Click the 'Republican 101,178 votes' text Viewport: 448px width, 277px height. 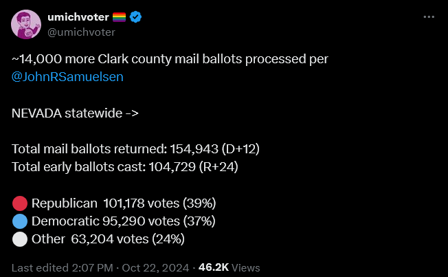point(124,203)
